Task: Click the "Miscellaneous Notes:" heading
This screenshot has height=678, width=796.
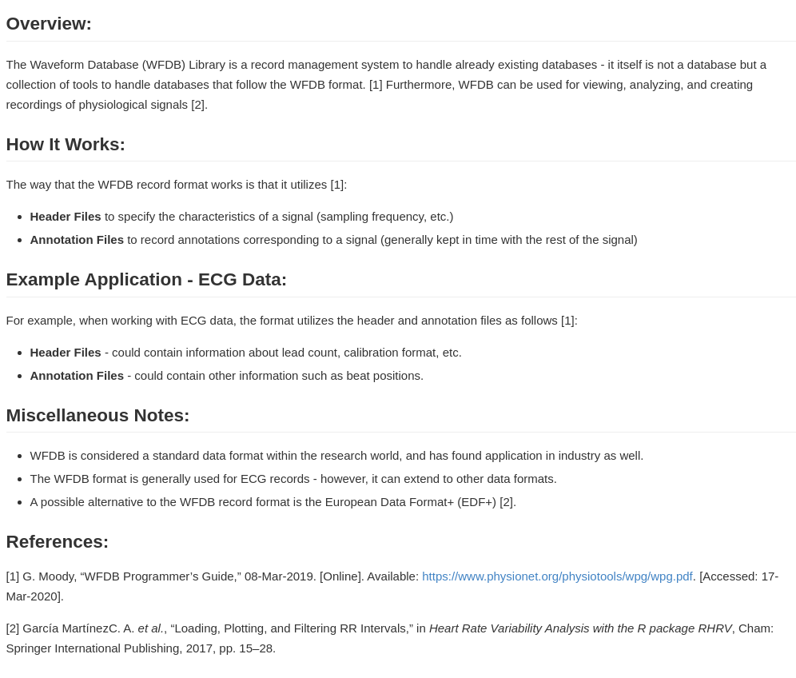Action: (98, 416)
